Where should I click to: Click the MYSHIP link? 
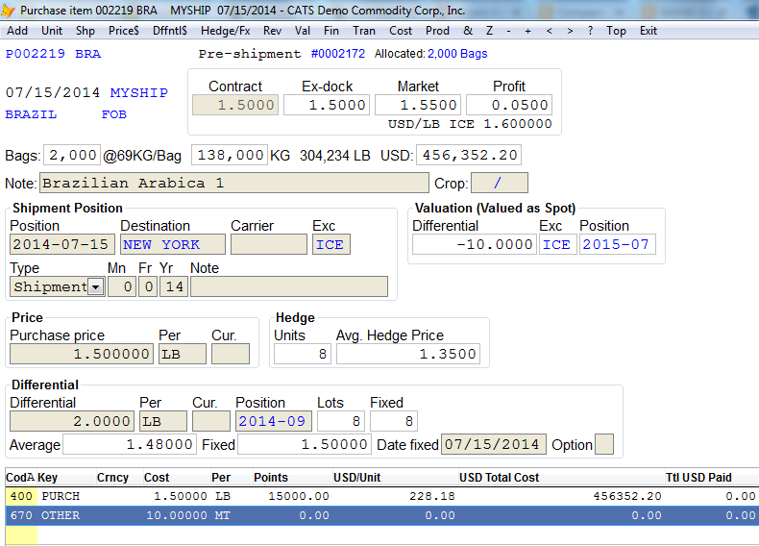139,92
